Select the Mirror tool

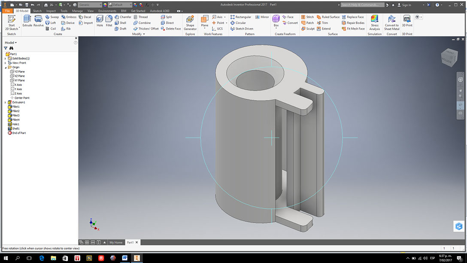pos(262,17)
